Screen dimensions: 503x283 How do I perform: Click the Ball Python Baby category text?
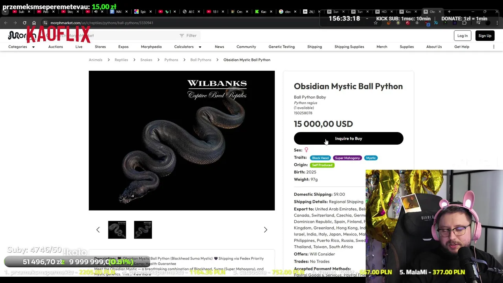pos(310,97)
